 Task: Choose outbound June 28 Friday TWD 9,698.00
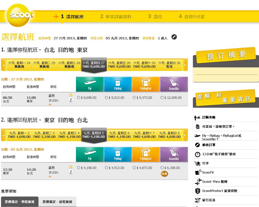tap(119, 65)
